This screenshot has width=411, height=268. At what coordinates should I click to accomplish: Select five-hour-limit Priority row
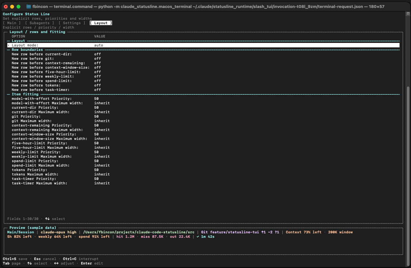pos(203,143)
